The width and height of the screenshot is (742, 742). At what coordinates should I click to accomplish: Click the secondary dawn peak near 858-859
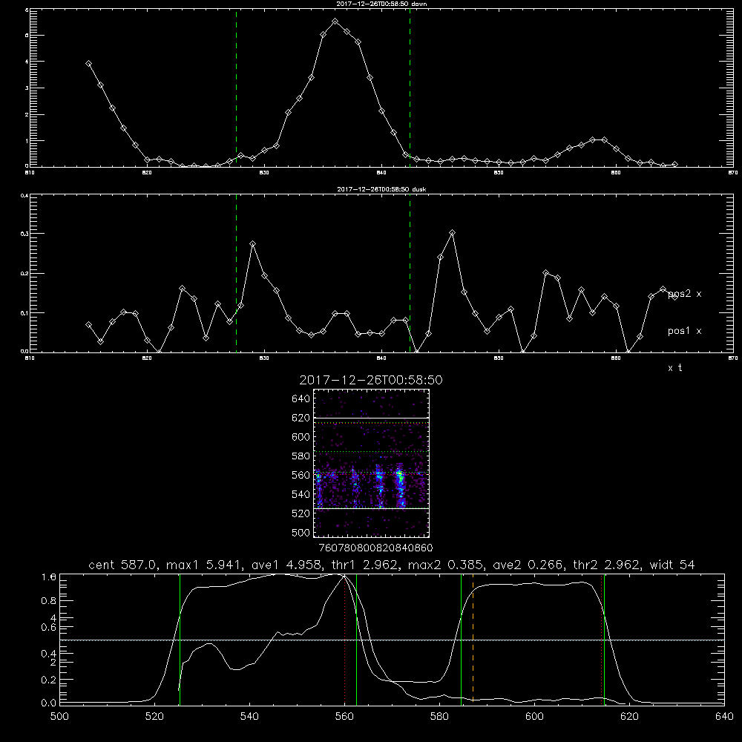[598, 139]
